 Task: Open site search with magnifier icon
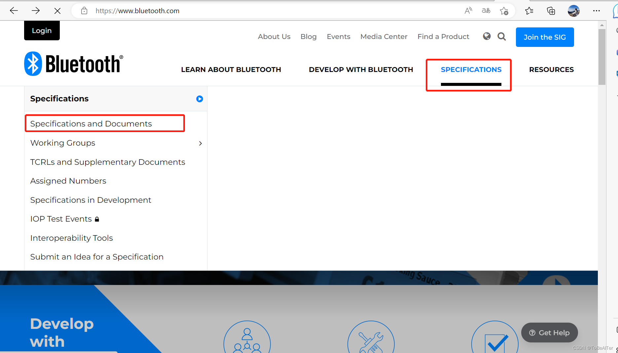[x=502, y=36]
